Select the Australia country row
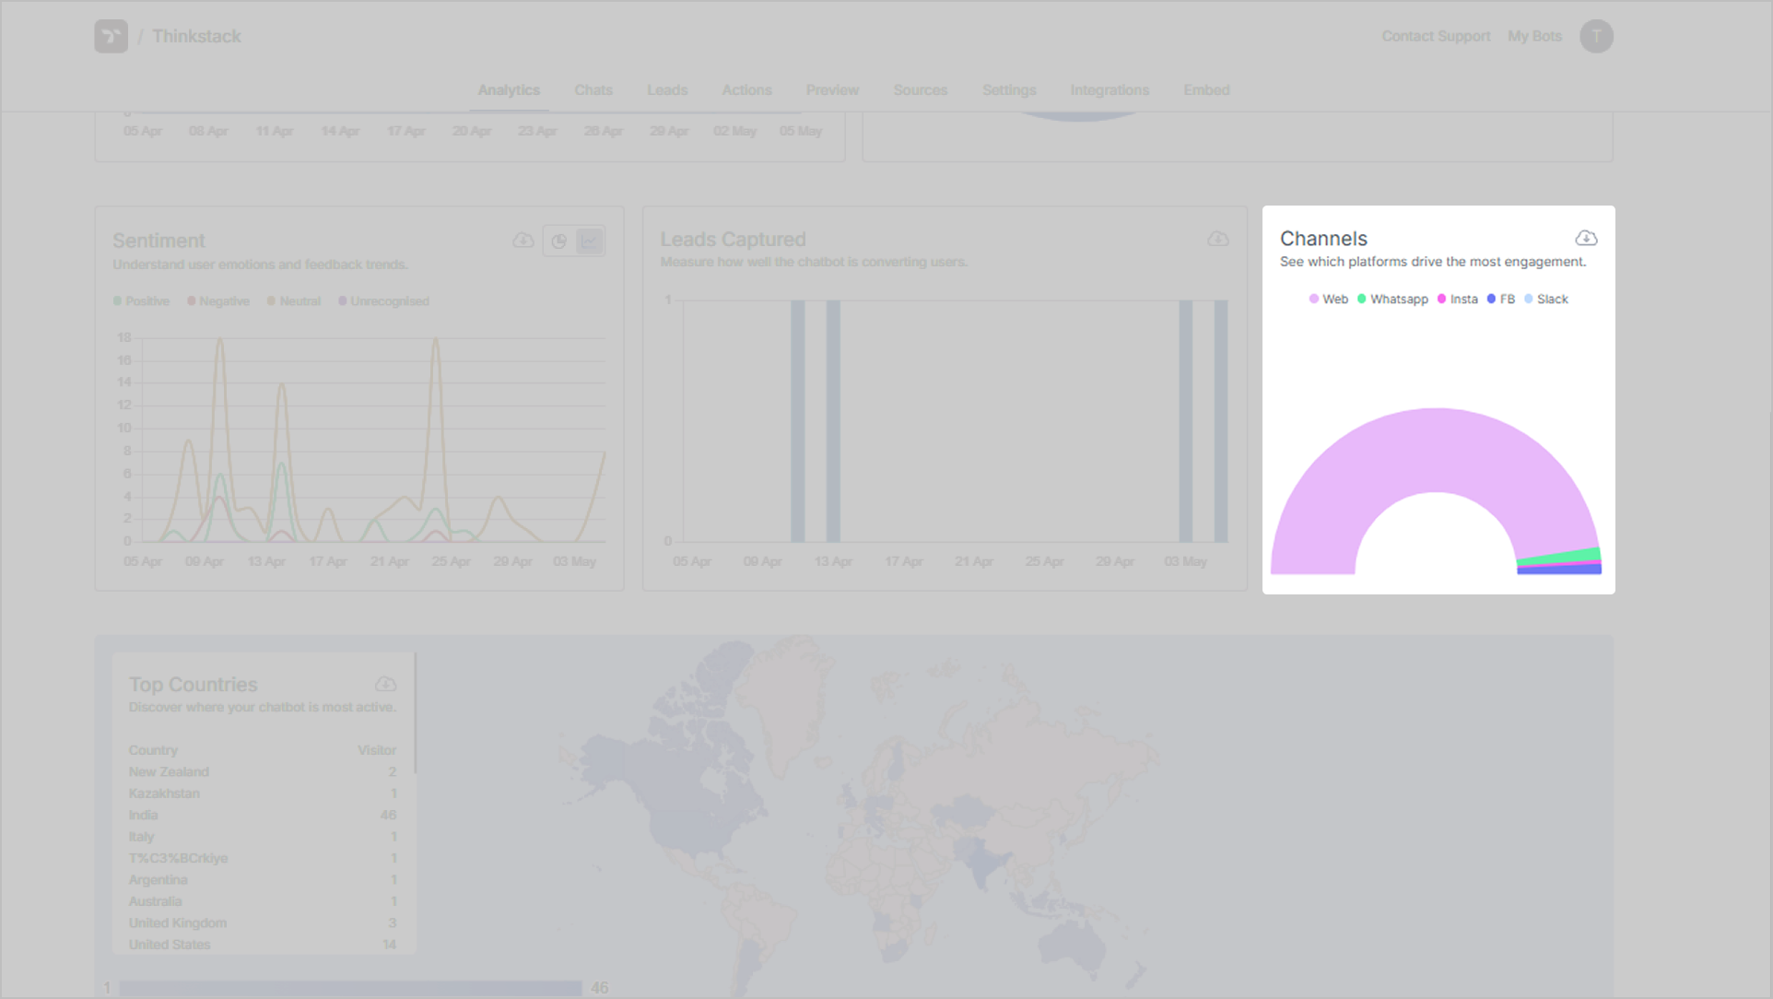1773x999 pixels. coord(263,901)
